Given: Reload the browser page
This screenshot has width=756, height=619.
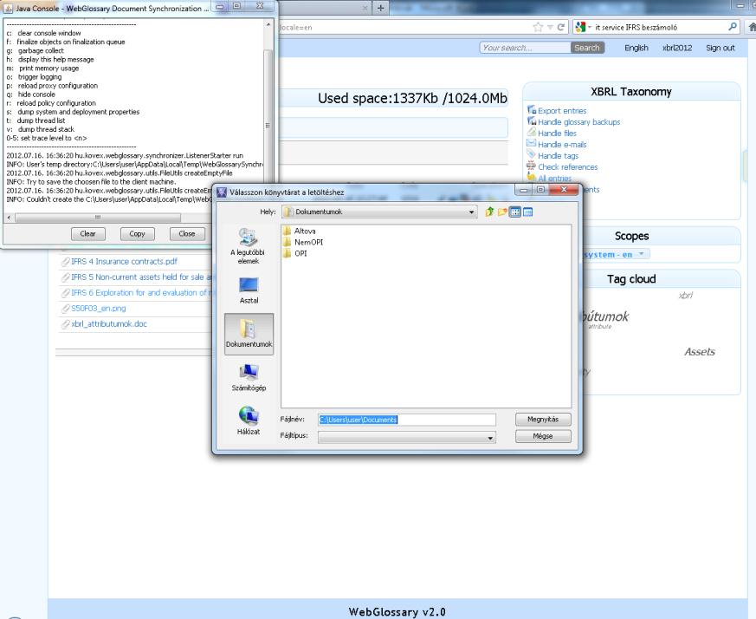Looking at the screenshot, I should tap(561, 27).
